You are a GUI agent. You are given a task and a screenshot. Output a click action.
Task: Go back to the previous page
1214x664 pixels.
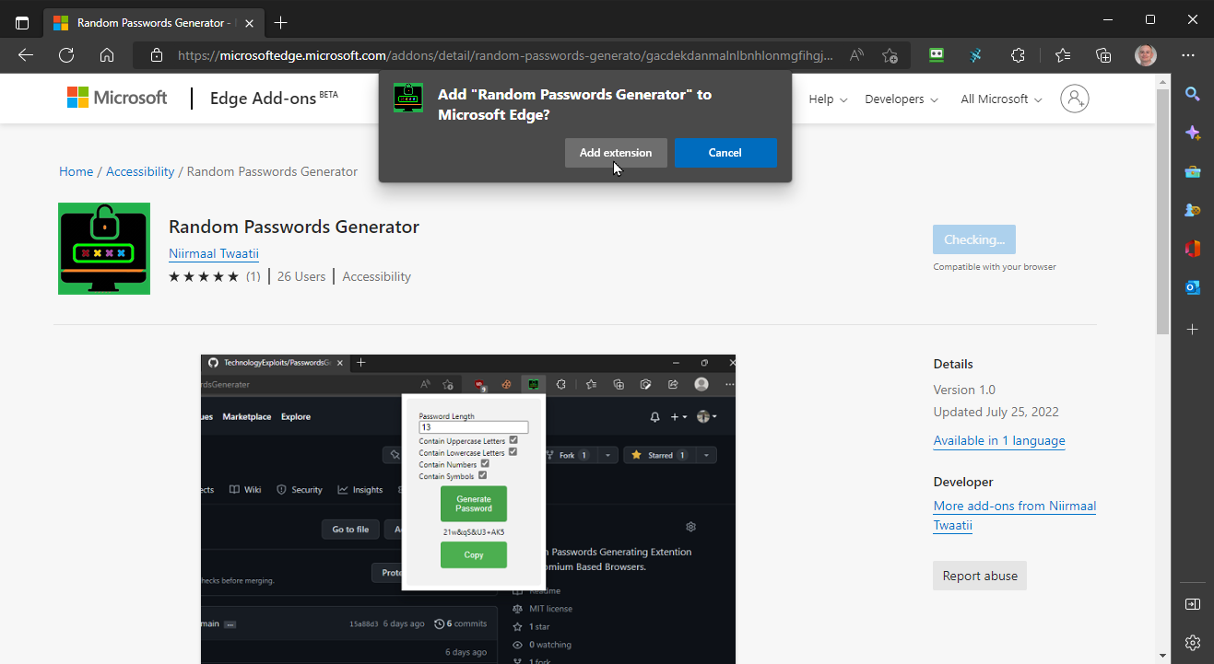[26, 55]
